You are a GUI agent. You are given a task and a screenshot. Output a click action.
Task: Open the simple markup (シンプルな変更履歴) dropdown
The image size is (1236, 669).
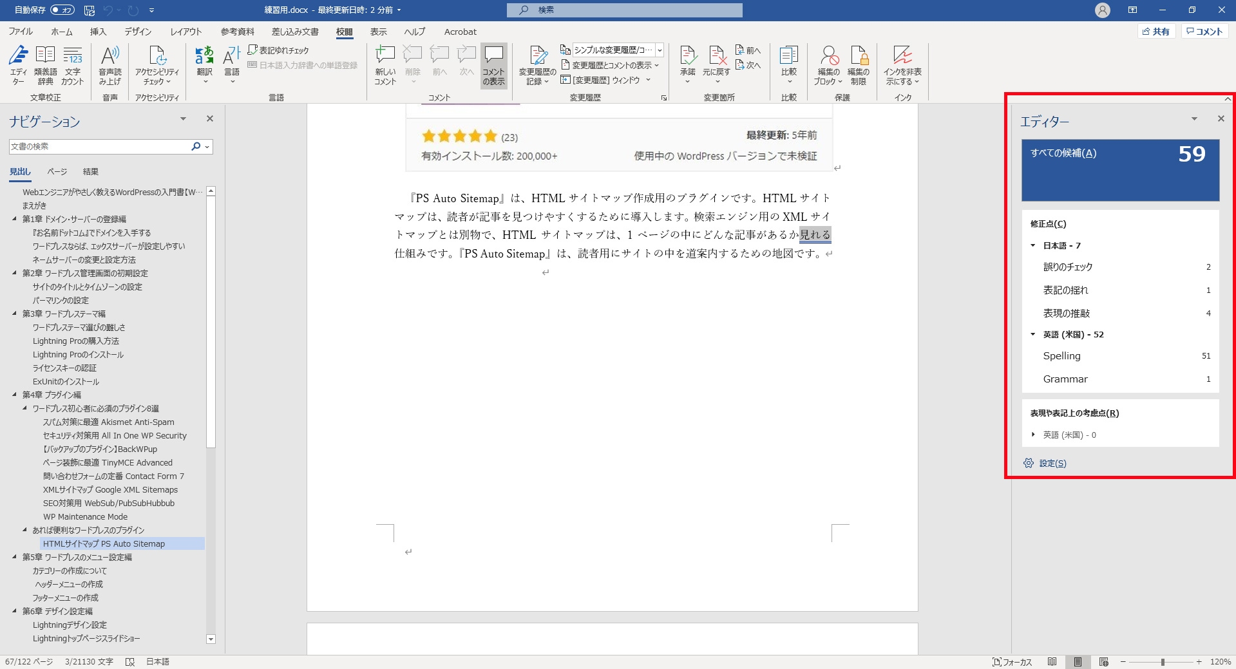pyautogui.click(x=660, y=50)
